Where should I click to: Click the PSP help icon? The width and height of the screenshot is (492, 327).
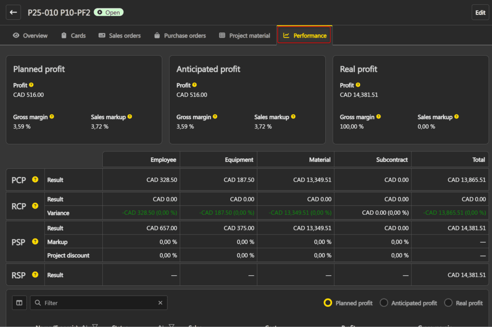tap(35, 242)
